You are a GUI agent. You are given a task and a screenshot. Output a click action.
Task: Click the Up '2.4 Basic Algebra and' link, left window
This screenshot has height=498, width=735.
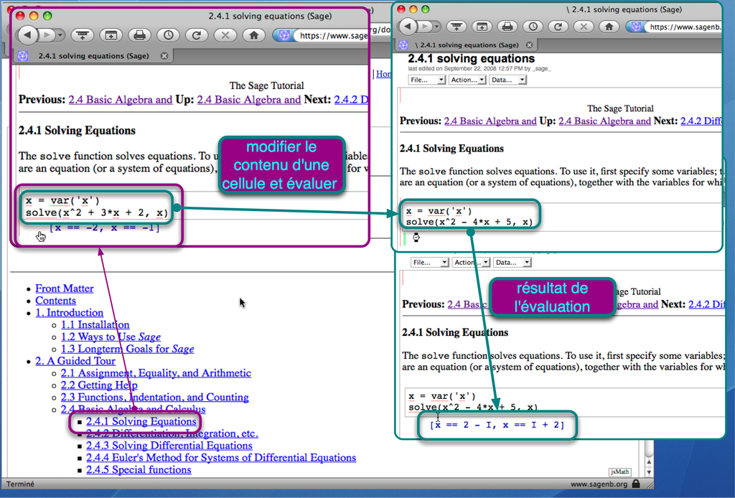(x=249, y=100)
